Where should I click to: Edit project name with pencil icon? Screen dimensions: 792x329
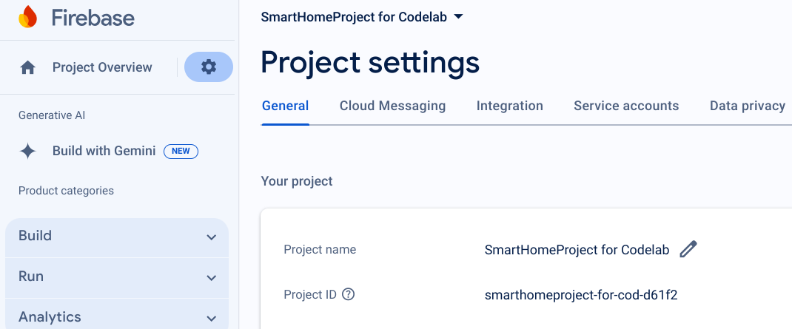688,250
